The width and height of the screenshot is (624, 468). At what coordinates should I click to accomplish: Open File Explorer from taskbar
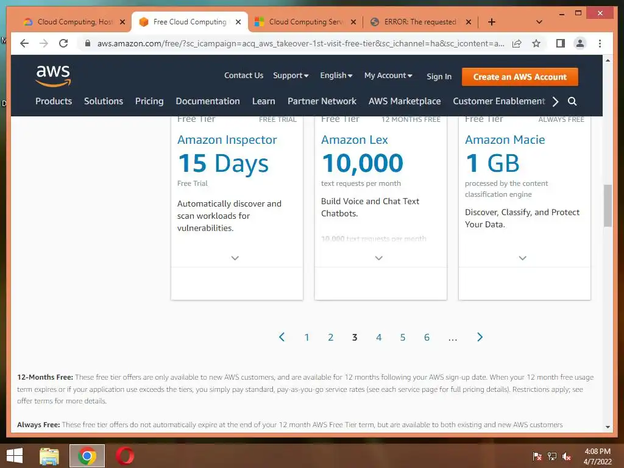(x=49, y=456)
